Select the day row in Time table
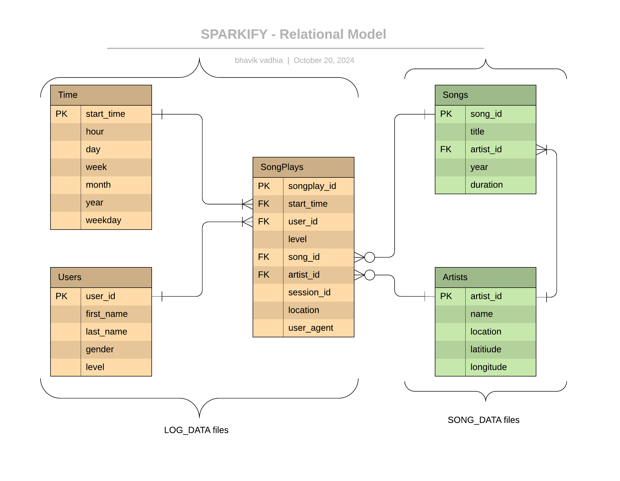 (x=101, y=149)
